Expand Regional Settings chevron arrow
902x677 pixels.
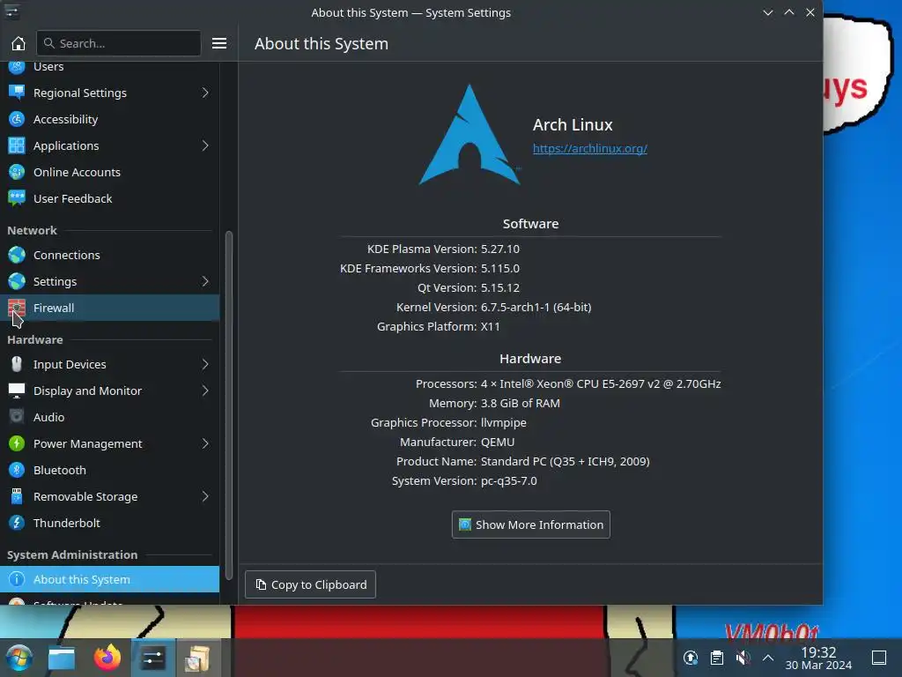point(205,93)
